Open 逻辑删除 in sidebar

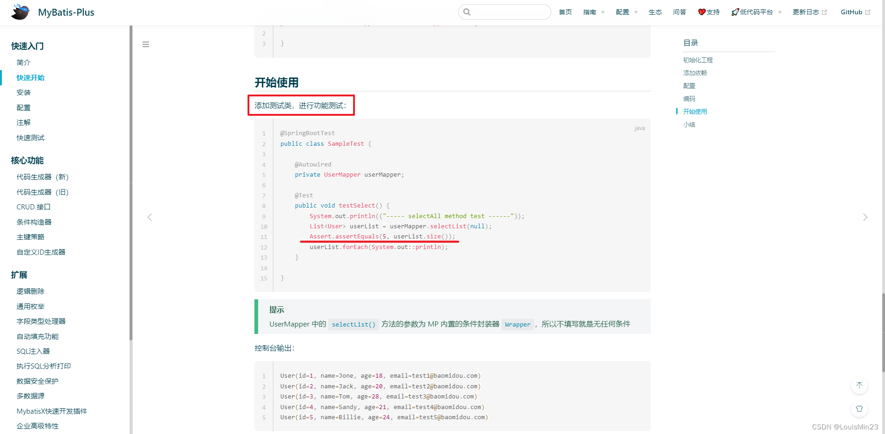pos(30,291)
